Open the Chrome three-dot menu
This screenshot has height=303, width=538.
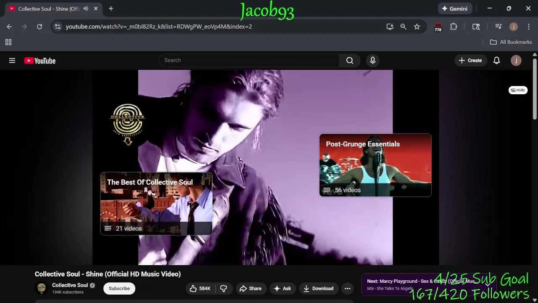(529, 27)
